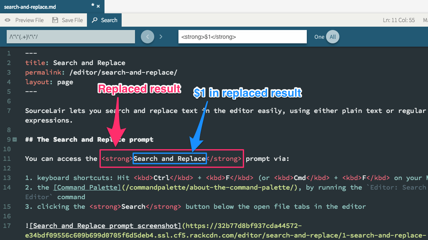This screenshot has height=240, width=428.
Task: Enable the All replace mode
Action: click(333, 37)
